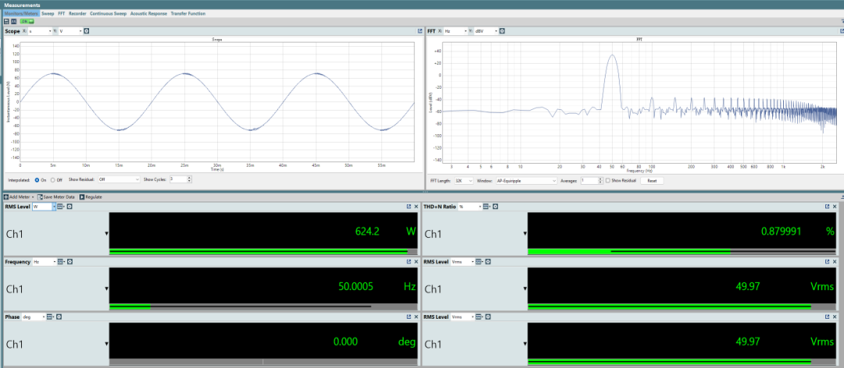Open settings icon on Frequency meter
Viewport: 844px width, 368px height.
70,262
